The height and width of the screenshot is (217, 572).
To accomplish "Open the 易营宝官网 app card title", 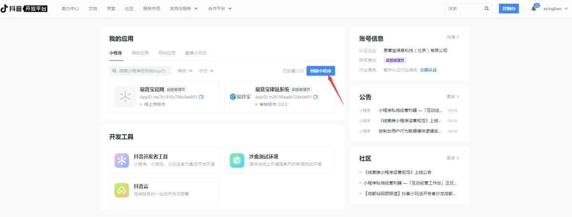I will 152,89.
